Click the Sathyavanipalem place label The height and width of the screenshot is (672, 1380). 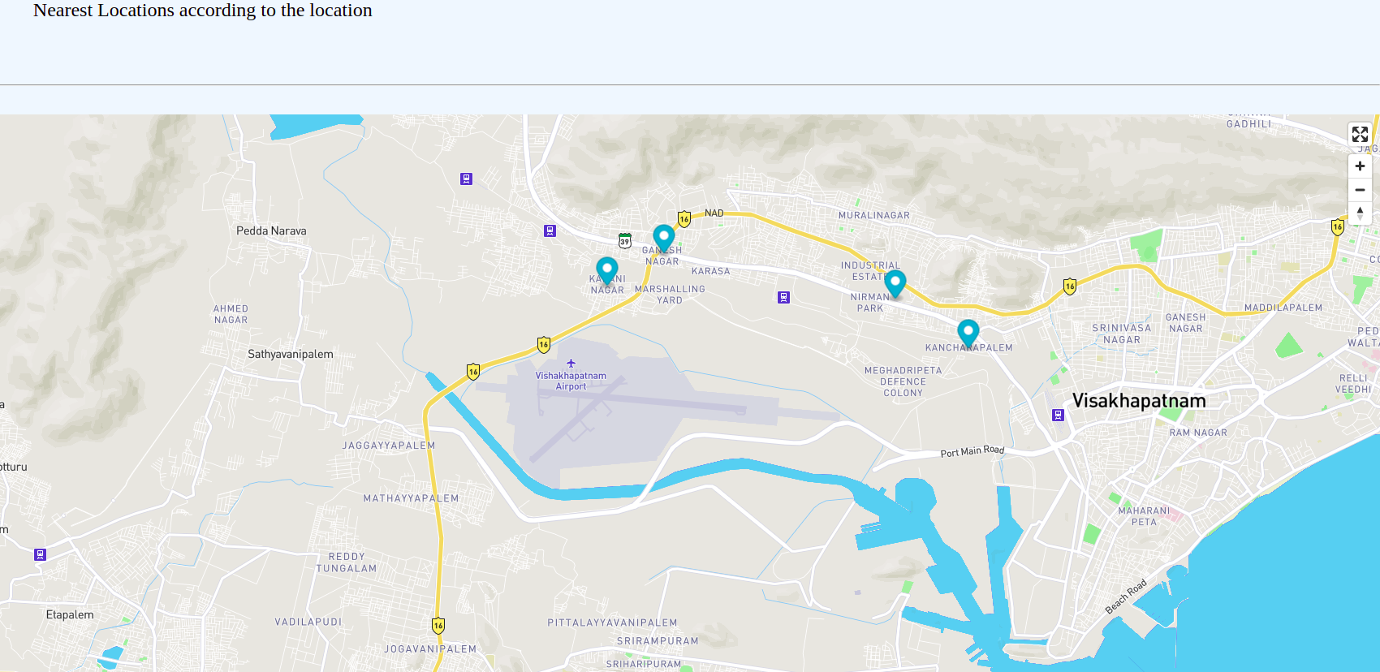290,355
